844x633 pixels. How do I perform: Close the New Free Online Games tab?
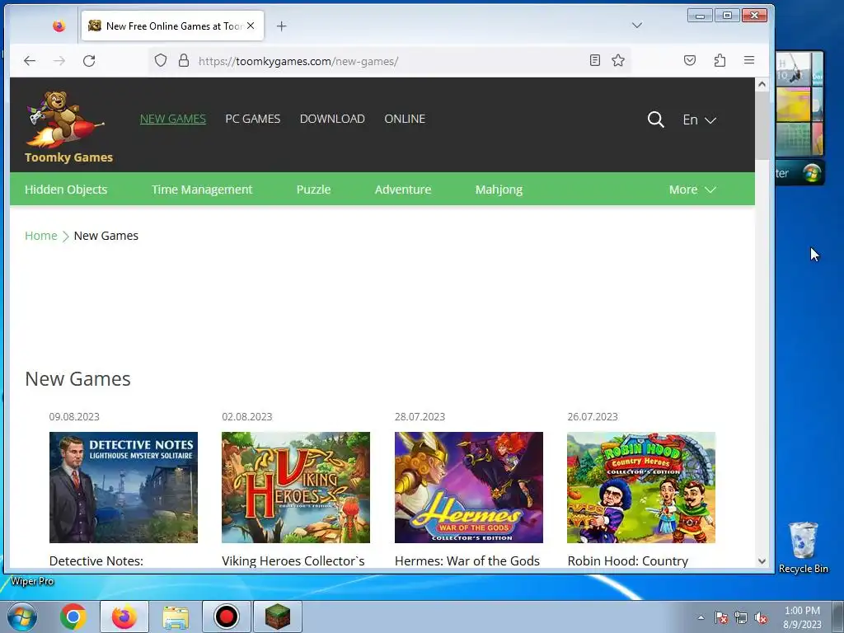[x=251, y=26]
